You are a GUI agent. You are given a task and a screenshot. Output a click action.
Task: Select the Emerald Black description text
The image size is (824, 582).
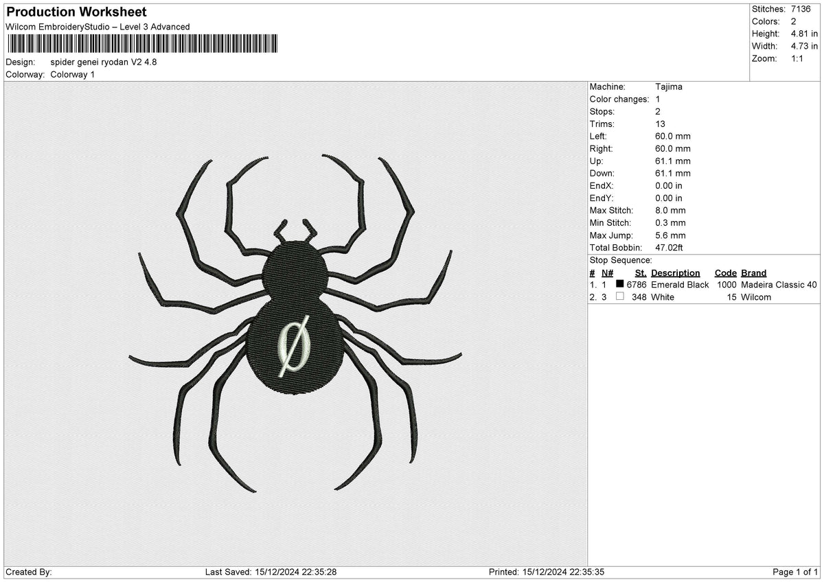(680, 284)
